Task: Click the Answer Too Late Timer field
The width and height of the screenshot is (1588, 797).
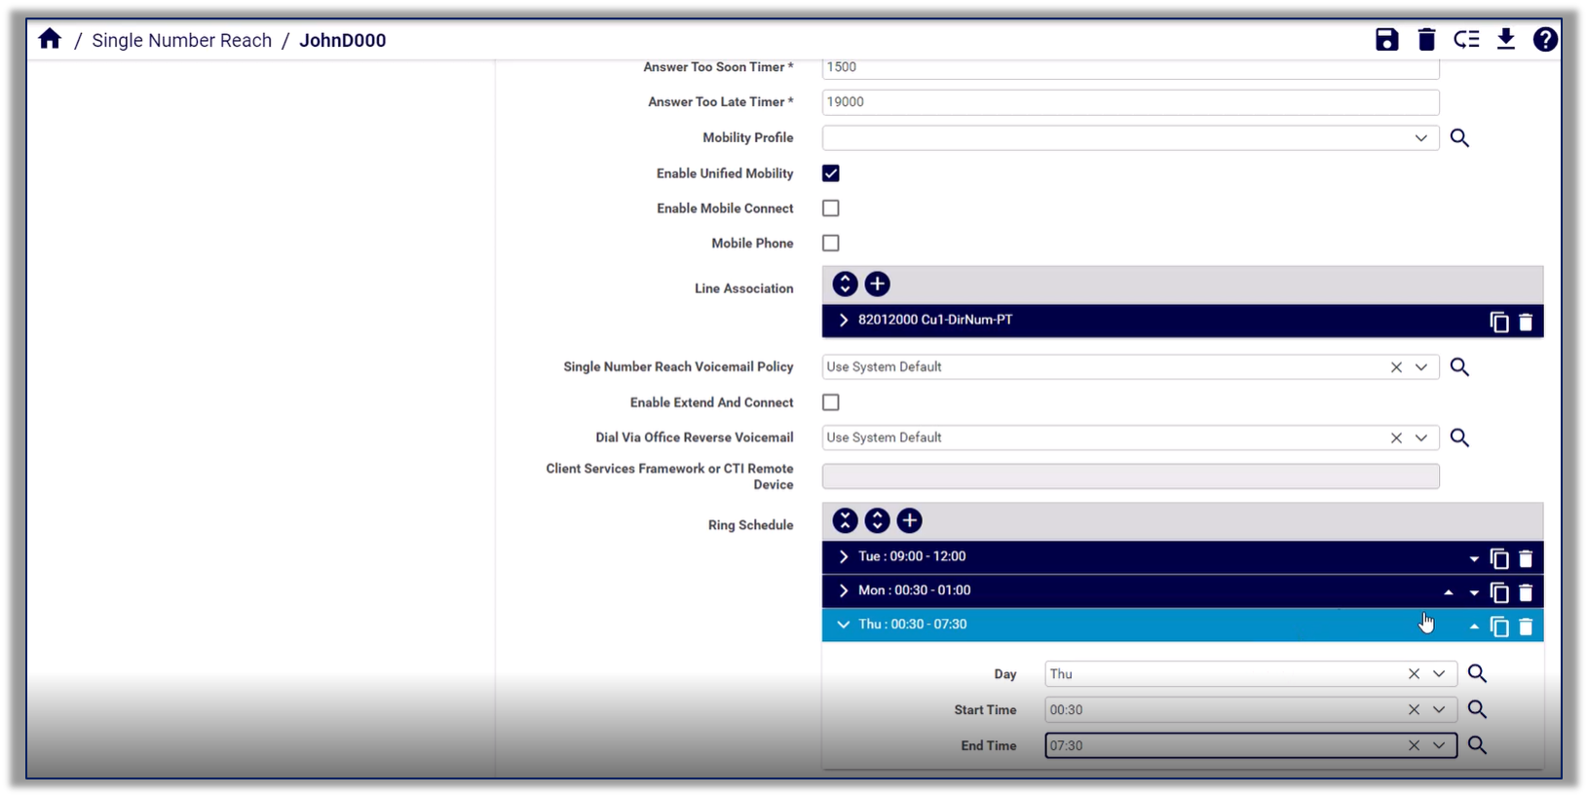Action: 1130,102
